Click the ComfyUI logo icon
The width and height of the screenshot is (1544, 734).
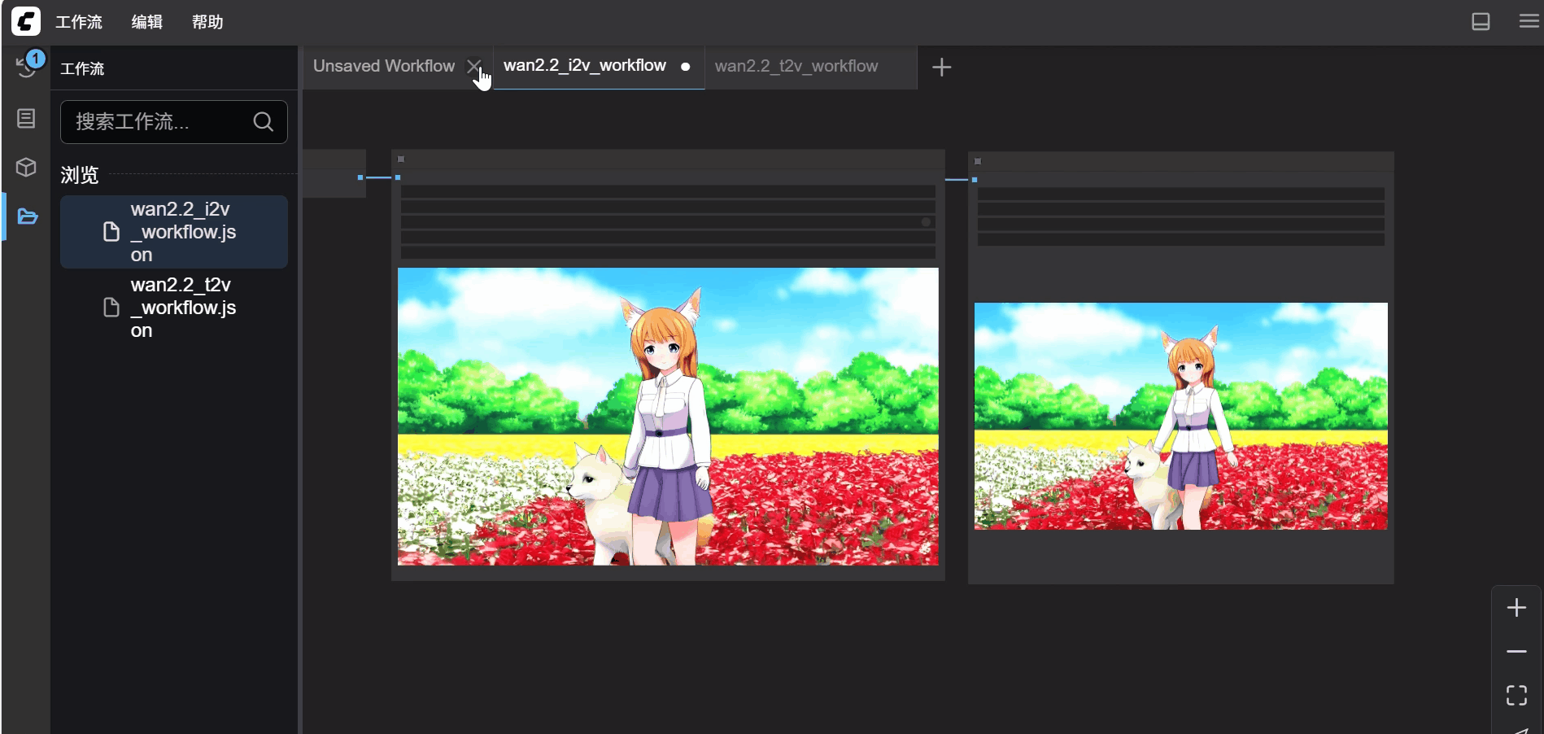pos(26,21)
